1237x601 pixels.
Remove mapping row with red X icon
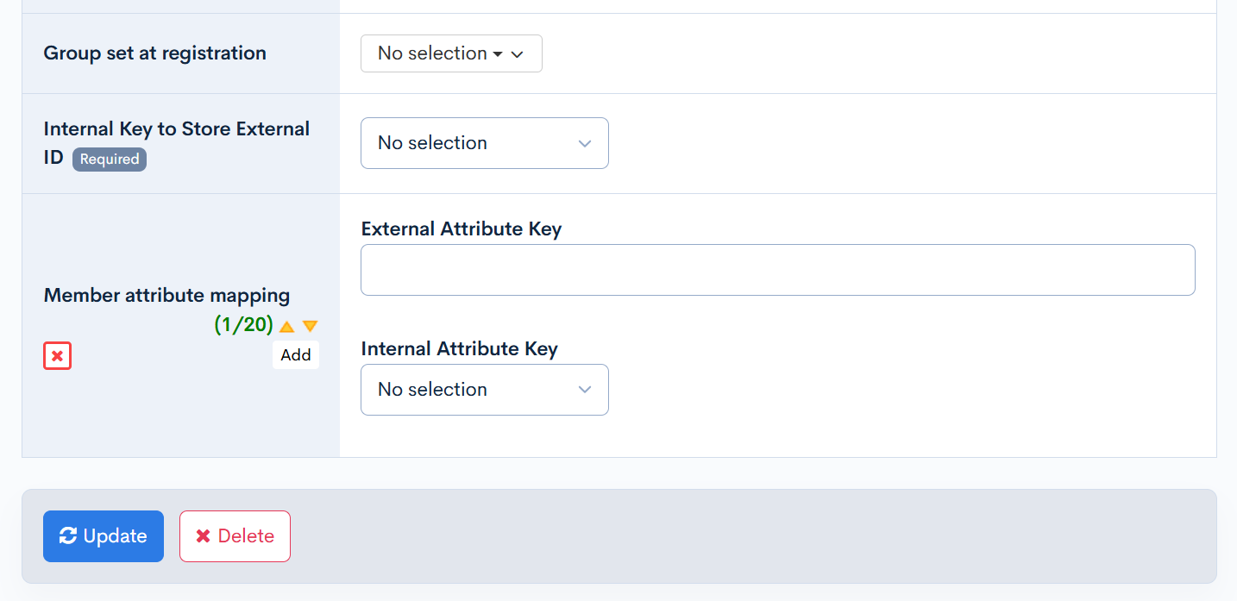point(58,356)
